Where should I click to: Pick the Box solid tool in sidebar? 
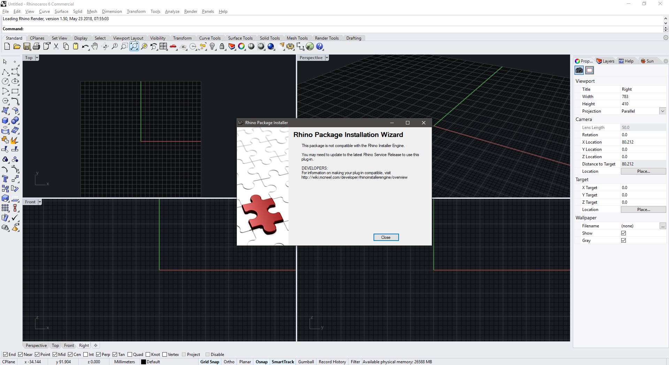[5, 121]
